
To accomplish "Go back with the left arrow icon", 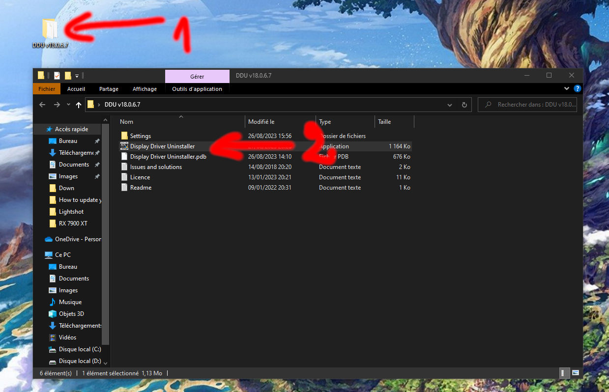I will [42, 105].
